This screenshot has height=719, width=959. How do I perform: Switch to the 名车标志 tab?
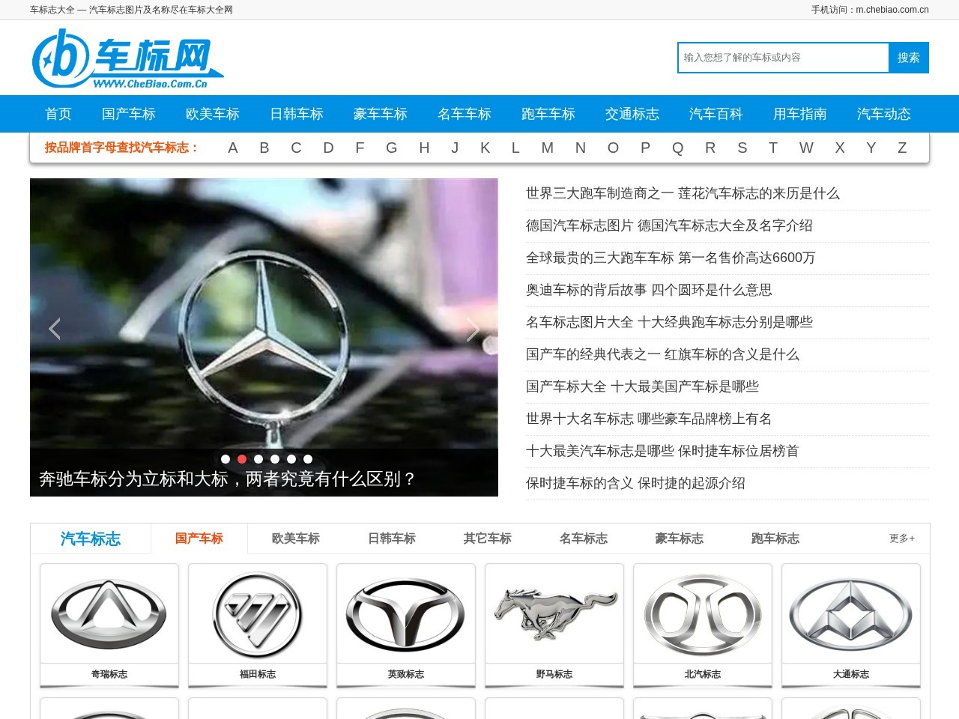click(x=584, y=539)
